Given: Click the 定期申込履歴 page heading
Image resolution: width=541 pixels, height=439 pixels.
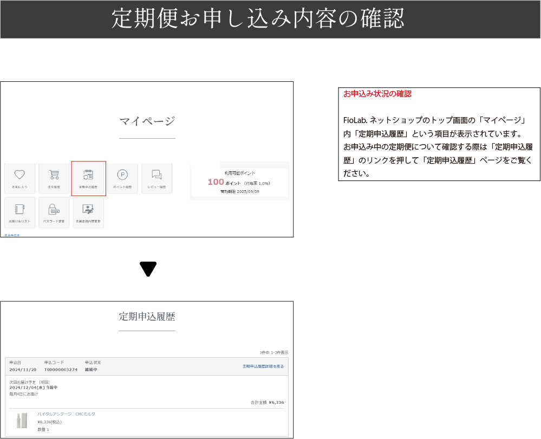Looking at the screenshot, I should (x=147, y=317).
